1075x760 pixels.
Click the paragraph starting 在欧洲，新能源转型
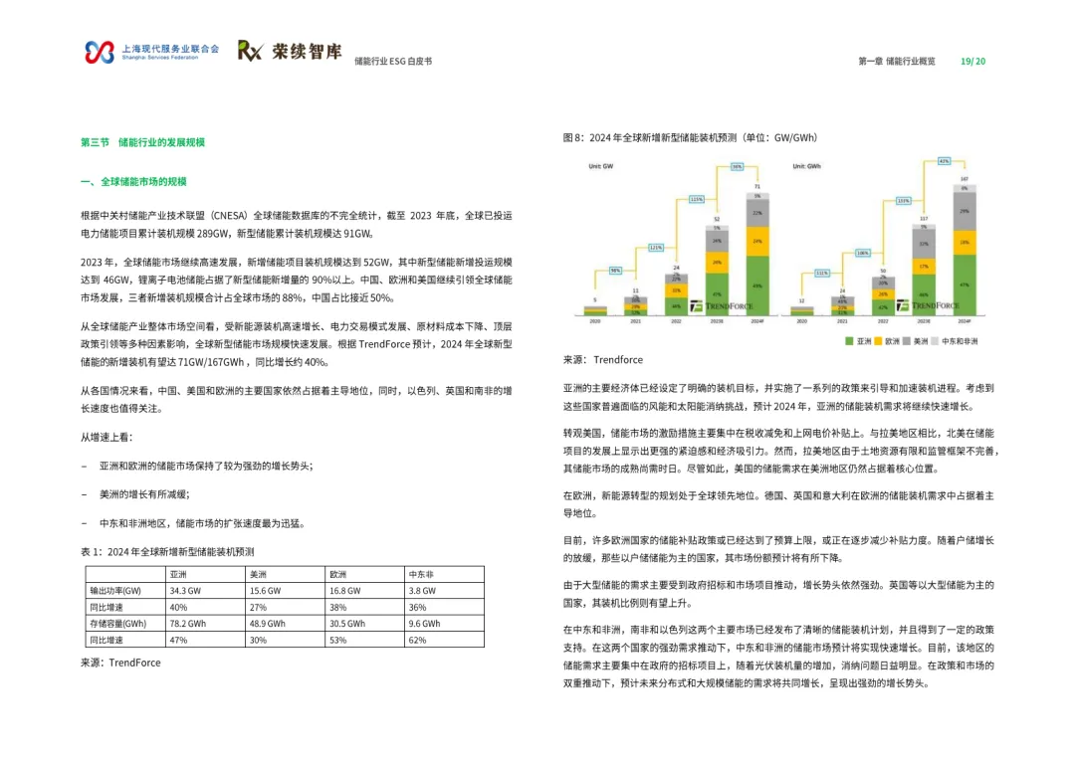(778, 504)
